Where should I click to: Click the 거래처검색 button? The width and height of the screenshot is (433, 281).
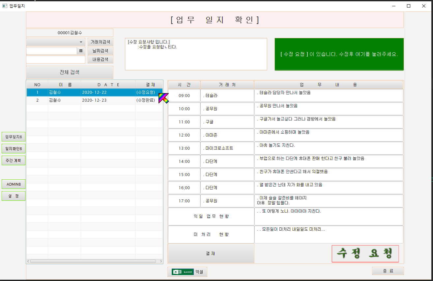(x=101, y=42)
